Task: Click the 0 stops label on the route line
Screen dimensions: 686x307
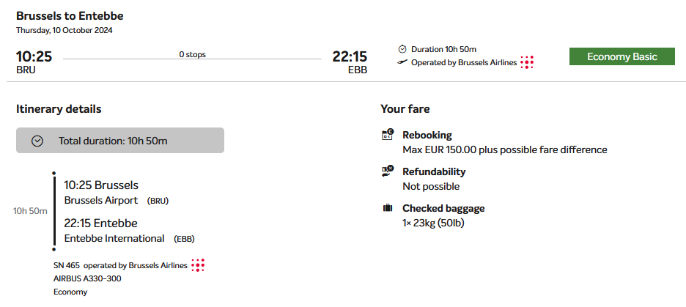Action: 192,55
